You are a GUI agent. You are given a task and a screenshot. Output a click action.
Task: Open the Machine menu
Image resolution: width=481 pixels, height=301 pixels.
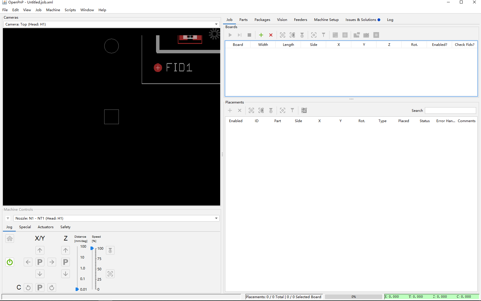point(53,10)
